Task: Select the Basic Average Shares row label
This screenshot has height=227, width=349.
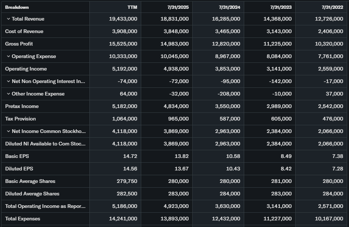Action: 30,181
